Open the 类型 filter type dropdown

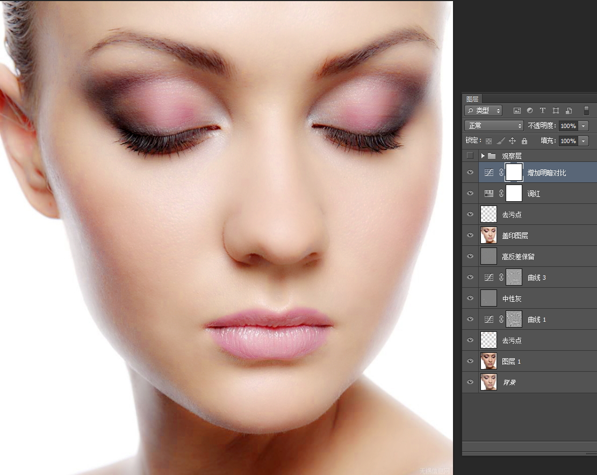click(x=484, y=111)
